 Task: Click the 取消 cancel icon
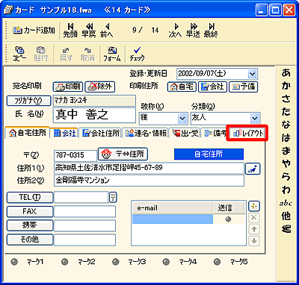[87, 54]
